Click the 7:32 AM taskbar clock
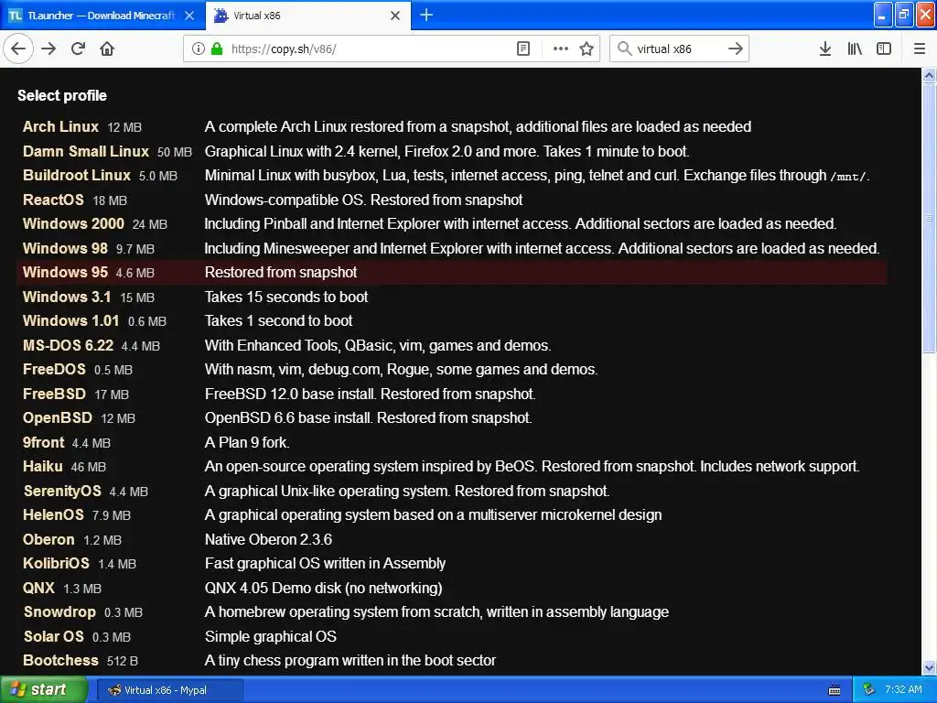Image resolution: width=937 pixels, height=703 pixels. [x=903, y=690]
